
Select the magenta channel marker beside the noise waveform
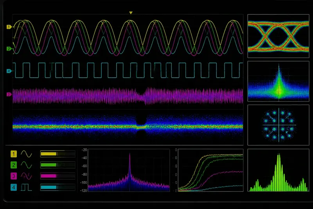point(9,95)
